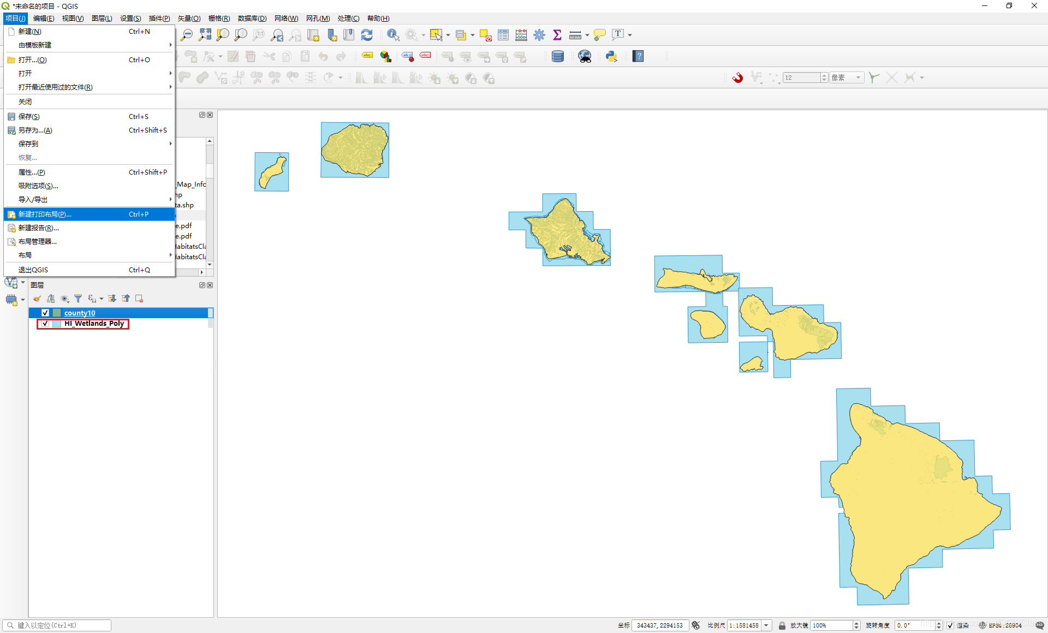Click the Map Tips speech bubble icon

(x=599, y=35)
